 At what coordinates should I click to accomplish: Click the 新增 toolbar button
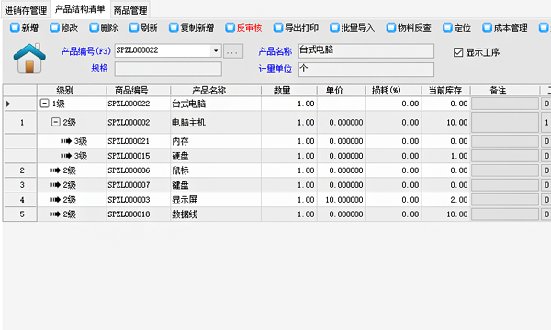[x=24, y=27]
